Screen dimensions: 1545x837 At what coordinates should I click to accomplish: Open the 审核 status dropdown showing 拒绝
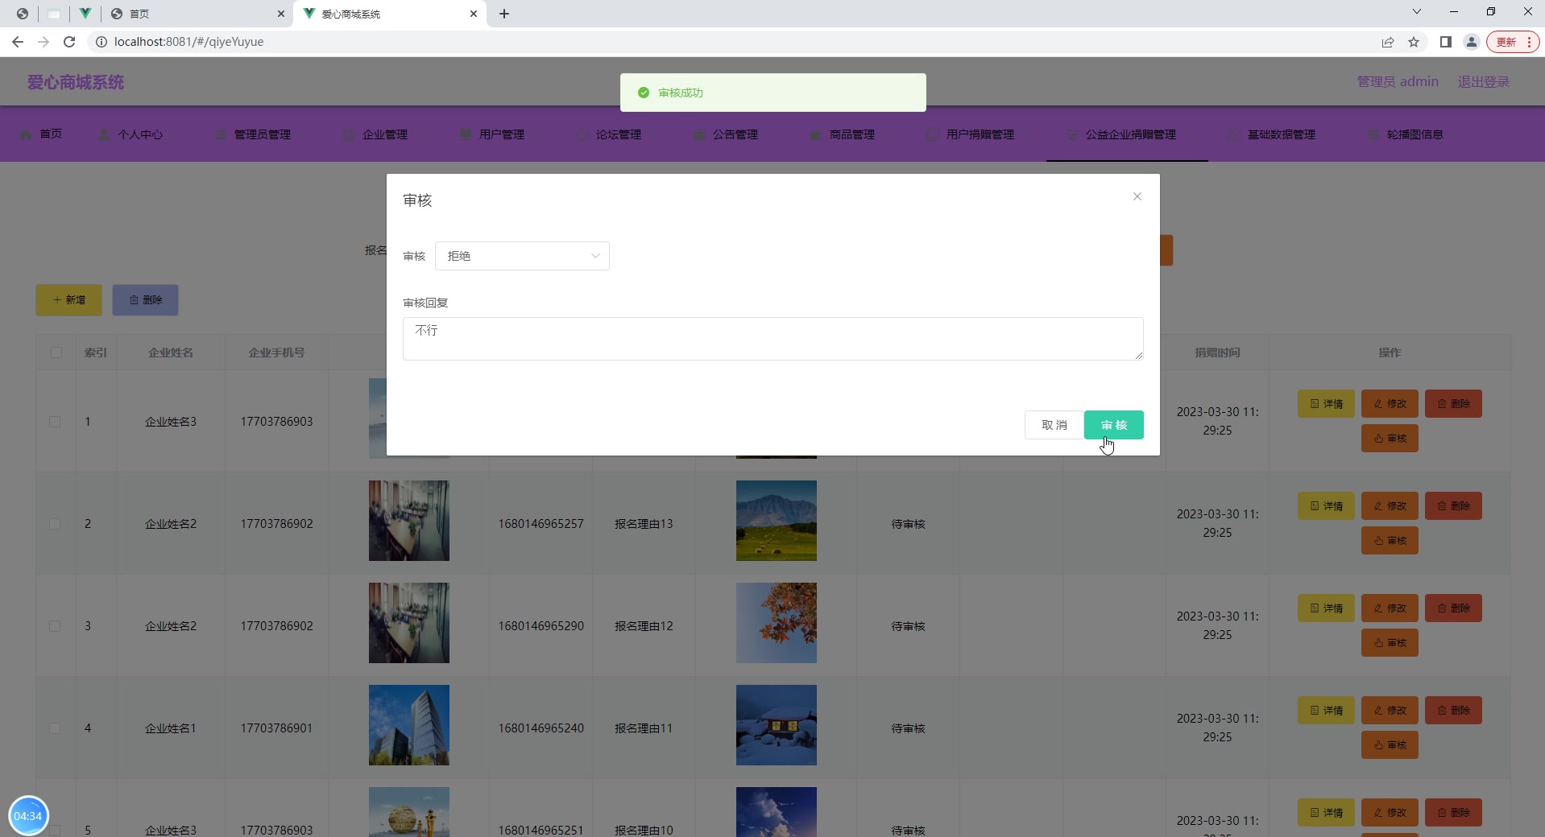(x=522, y=256)
